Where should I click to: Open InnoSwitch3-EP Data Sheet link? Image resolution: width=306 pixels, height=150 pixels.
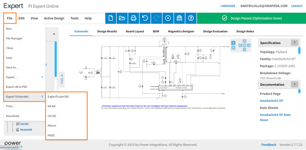[x=275, y=117]
